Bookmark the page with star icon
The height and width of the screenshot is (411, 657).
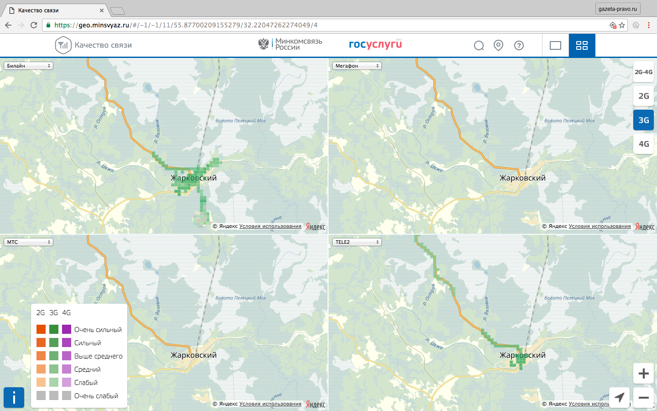[x=622, y=25]
